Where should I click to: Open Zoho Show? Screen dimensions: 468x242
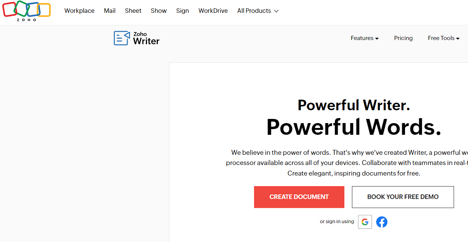(x=158, y=11)
